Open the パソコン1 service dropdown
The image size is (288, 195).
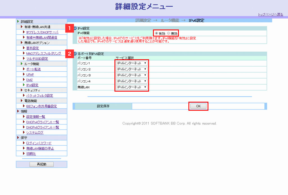tap(132, 63)
